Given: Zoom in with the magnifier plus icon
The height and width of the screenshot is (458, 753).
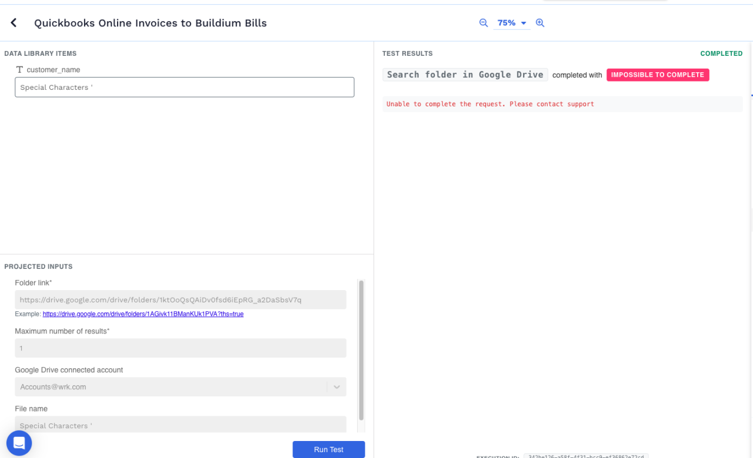Looking at the screenshot, I should [540, 23].
